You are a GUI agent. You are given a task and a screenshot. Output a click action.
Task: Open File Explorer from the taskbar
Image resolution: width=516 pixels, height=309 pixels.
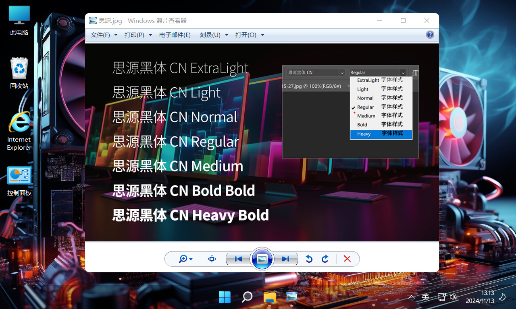(269, 297)
